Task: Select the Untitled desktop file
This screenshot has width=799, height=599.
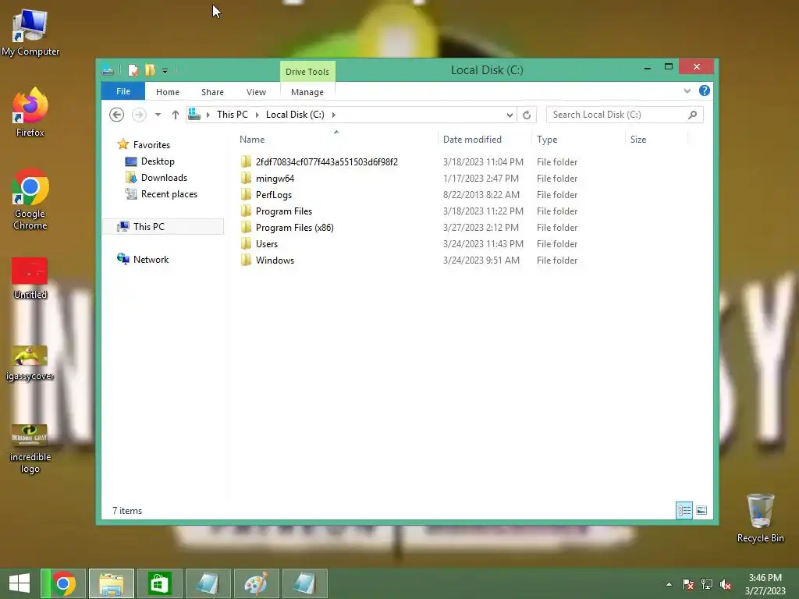Action: (30, 278)
